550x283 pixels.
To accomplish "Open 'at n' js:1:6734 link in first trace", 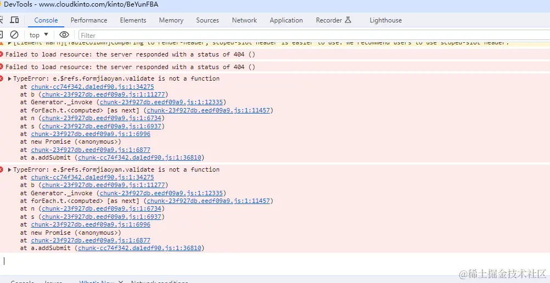I will 102,118.
